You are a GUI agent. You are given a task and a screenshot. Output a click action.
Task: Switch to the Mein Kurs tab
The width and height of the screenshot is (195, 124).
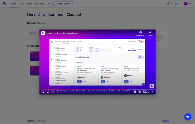pos(39,4)
